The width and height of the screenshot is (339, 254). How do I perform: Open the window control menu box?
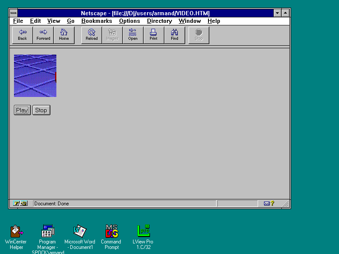(x=14, y=13)
